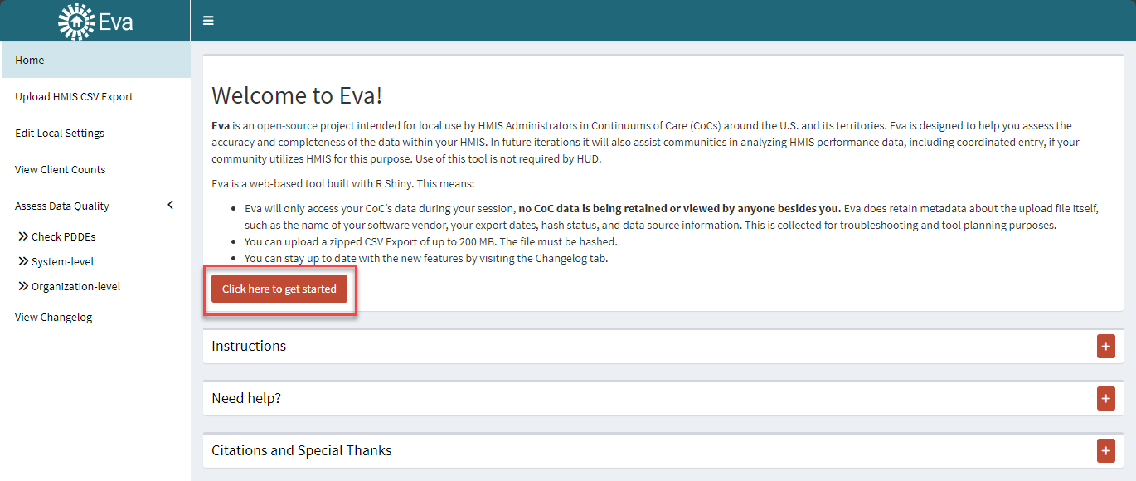Open Upload HMIS CSV Export page
This screenshot has height=481, width=1136.
point(95,96)
